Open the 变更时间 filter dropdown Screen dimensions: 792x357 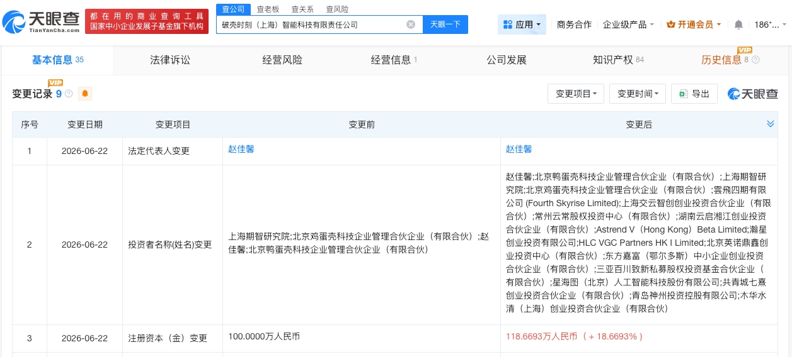[638, 94]
